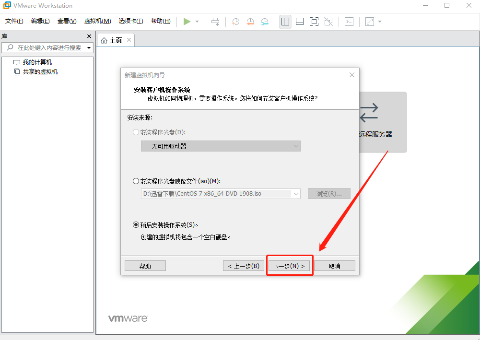The width and height of the screenshot is (480, 340).
Task: Select 共享的虚拟机 in the library tree
Action: pyautogui.click(x=35, y=72)
